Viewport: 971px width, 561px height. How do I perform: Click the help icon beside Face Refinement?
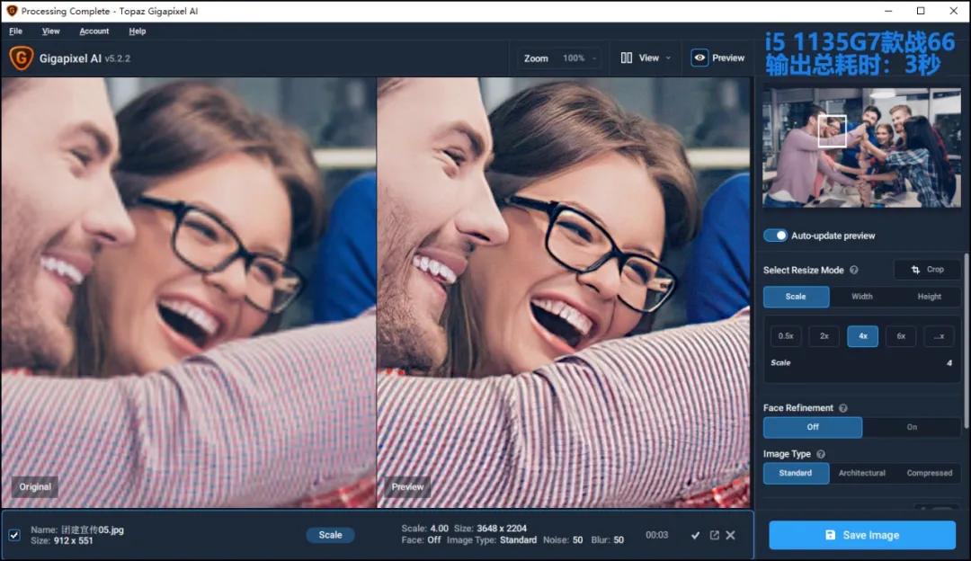click(x=842, y=407)
